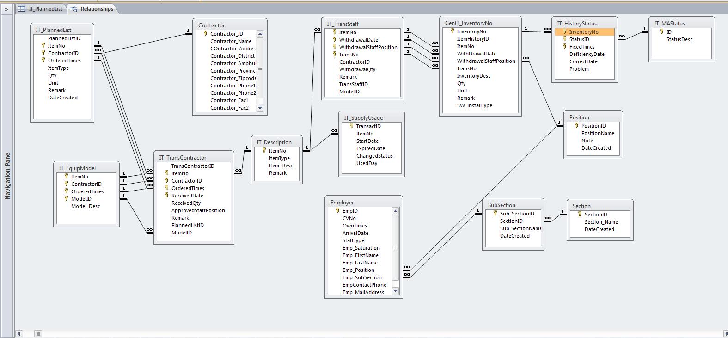Viewport: 728px width, 338px height.
Task: Click the Emp_SubSection field in Employer table
Action: click(361, 277)
